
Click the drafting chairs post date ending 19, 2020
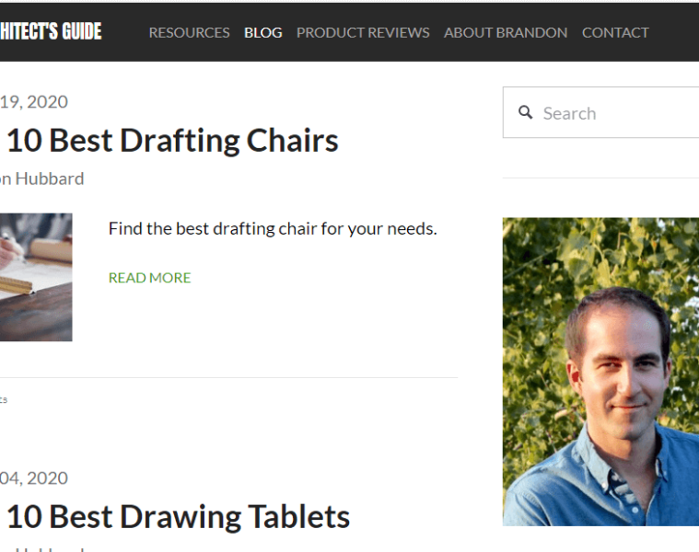(x=34, y=101)
